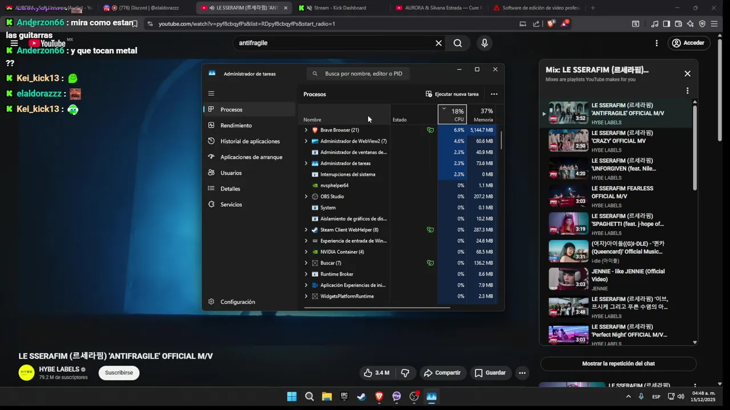730x410 pixels.
Task: Open Configuración in Task Manager
Action: point(249,302)
